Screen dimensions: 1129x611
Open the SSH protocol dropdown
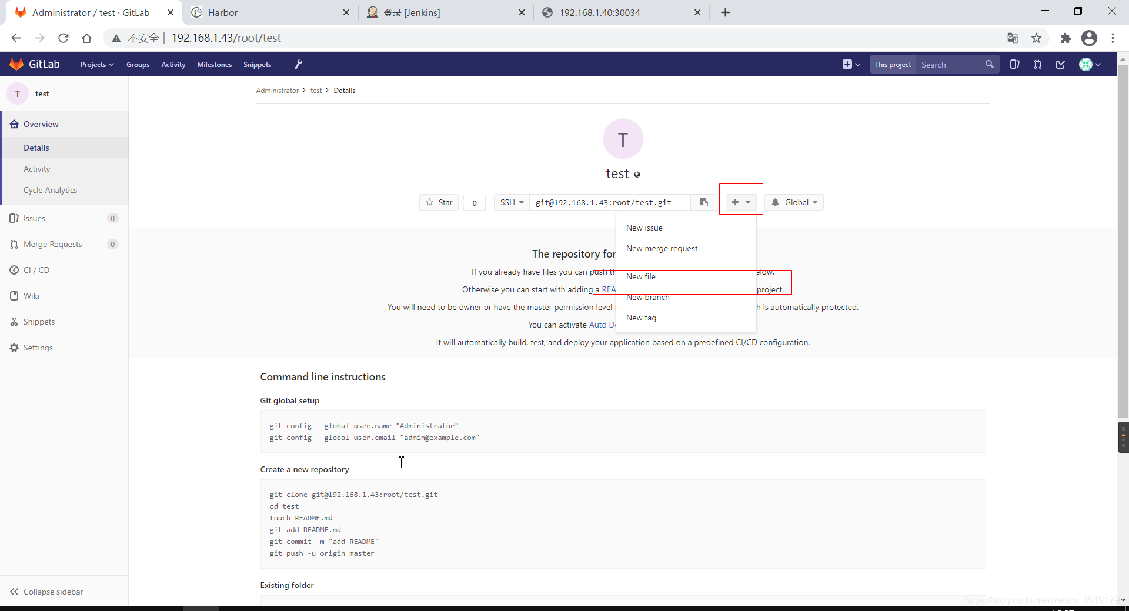512,202
